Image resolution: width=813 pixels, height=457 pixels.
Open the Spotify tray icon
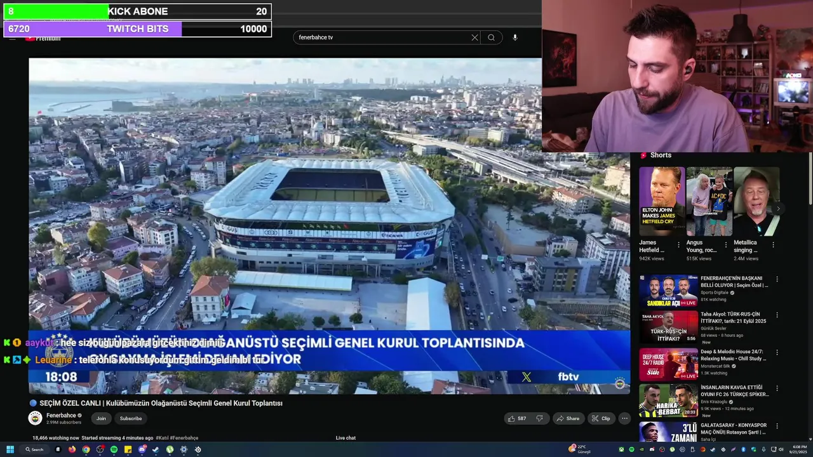[631, 449]
